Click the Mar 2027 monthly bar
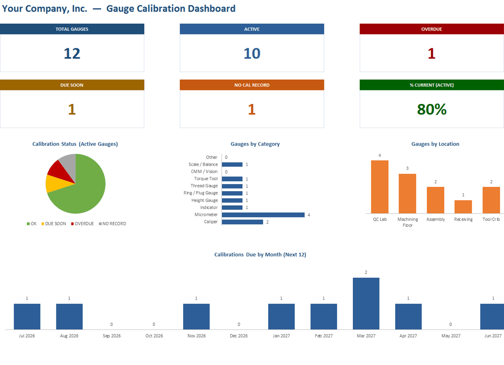 point(366,304)
